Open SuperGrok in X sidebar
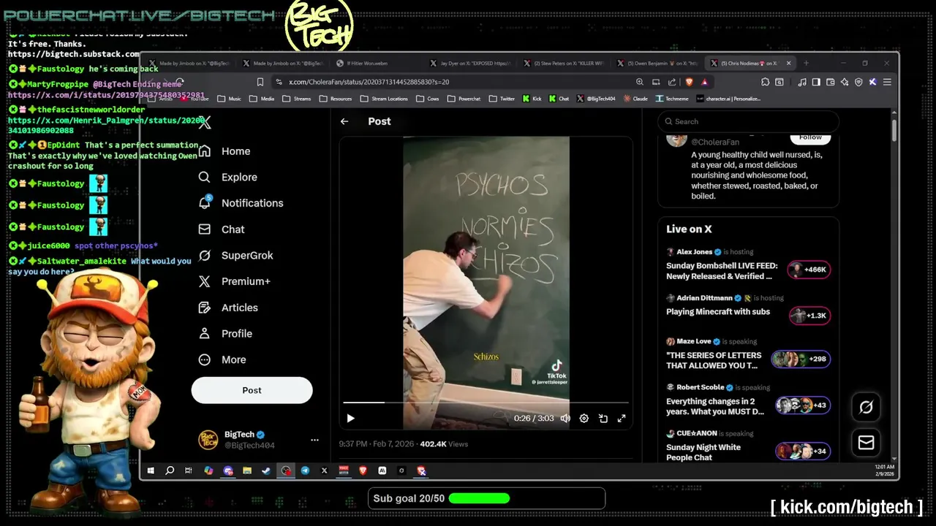The height and width of the screenshot is (526, 936). pos(235,256)
